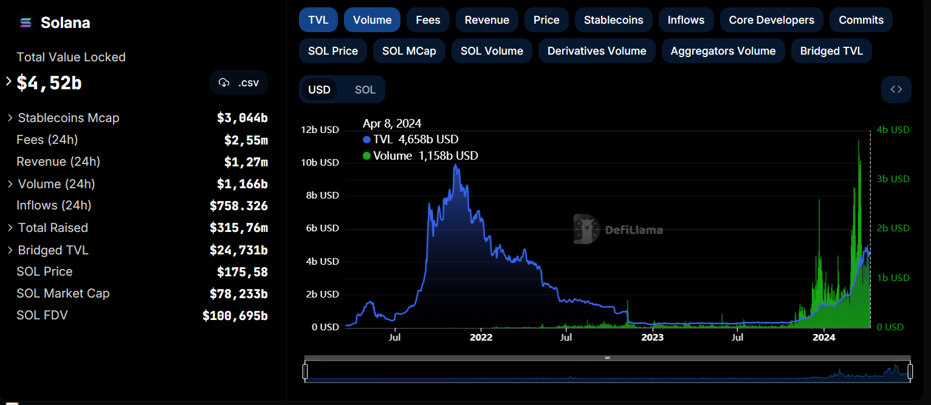Click the Inflows (24h) label

pos(54,205)
